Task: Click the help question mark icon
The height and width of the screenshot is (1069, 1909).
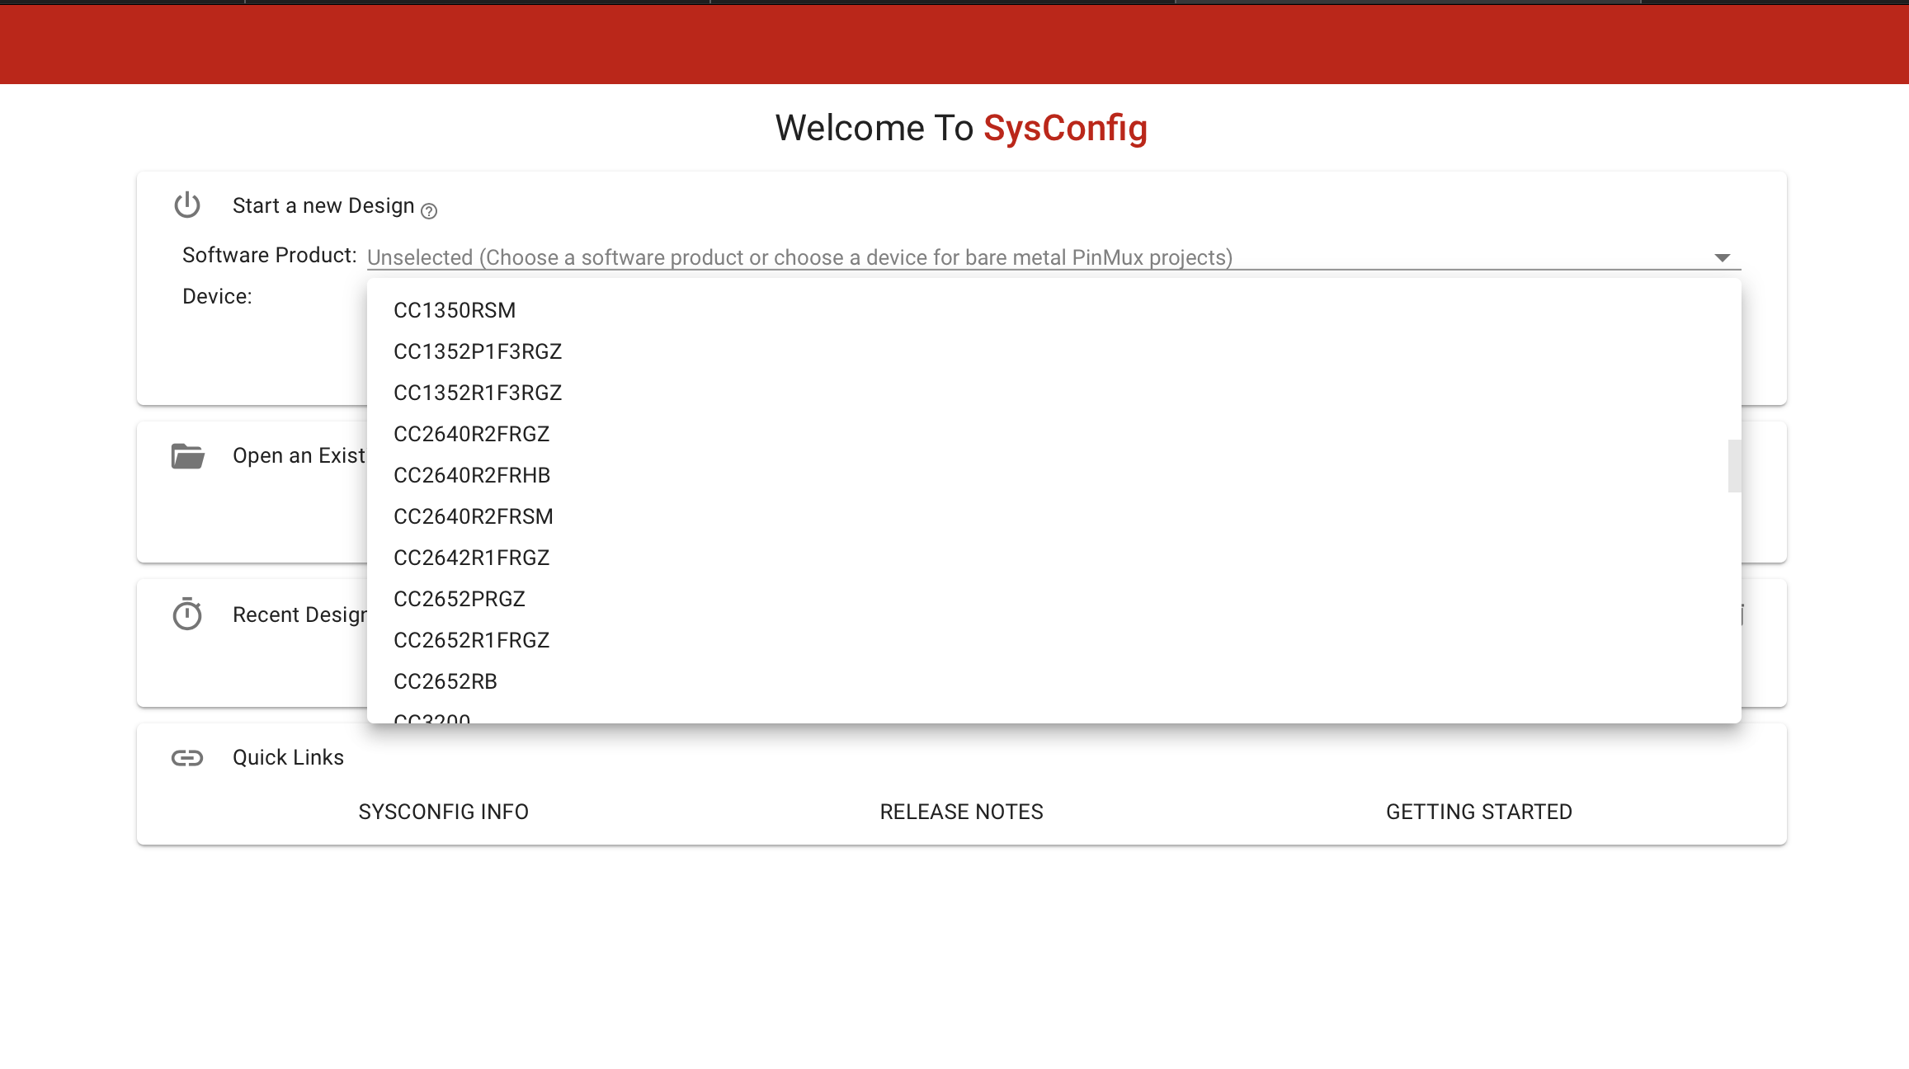Action: click(x=429, y=211)
